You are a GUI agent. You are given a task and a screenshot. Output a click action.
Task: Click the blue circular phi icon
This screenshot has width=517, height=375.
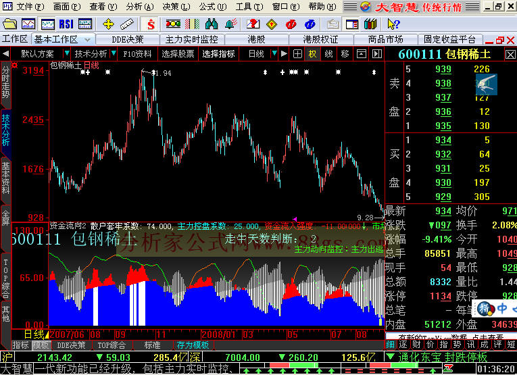(x=310, y=24)
